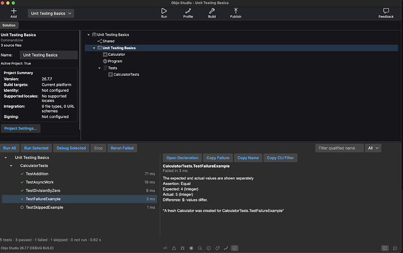
Task: Select TestDivisionByZero test row
Action: [x=79, y=191]
